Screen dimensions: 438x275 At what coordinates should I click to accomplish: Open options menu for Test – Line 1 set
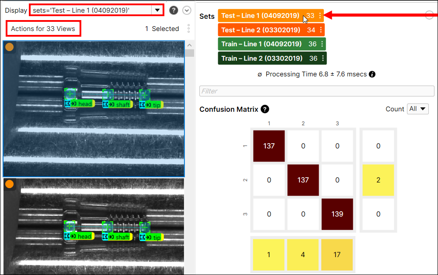tap(320, 16)
